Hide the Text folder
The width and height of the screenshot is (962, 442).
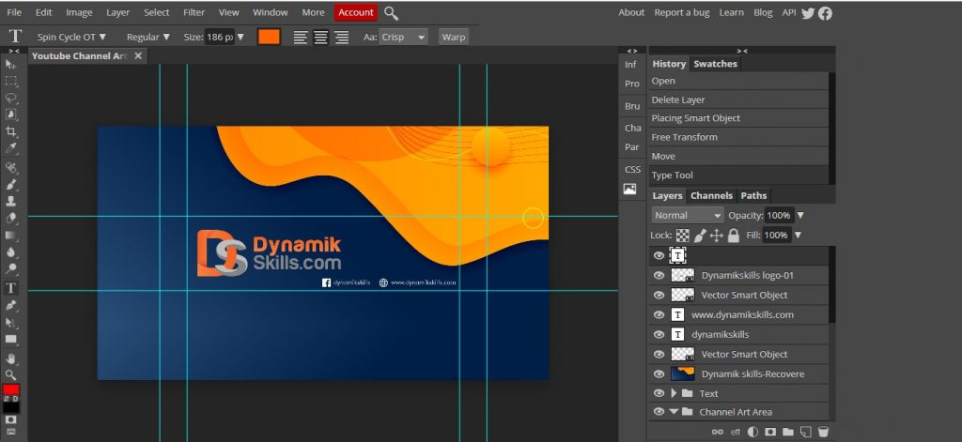pos(659,393)
